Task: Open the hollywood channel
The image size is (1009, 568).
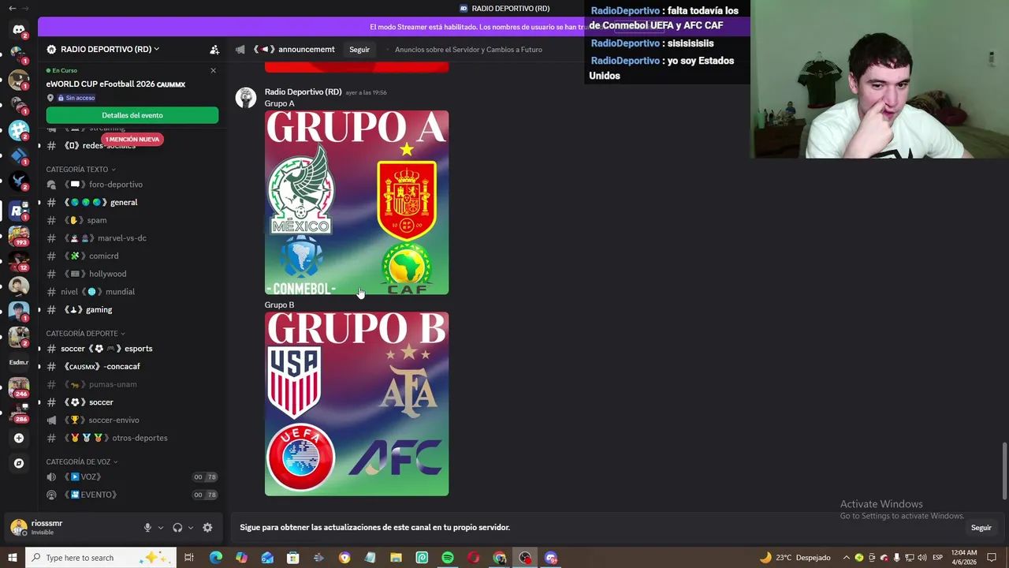Action: click(132, 274)
